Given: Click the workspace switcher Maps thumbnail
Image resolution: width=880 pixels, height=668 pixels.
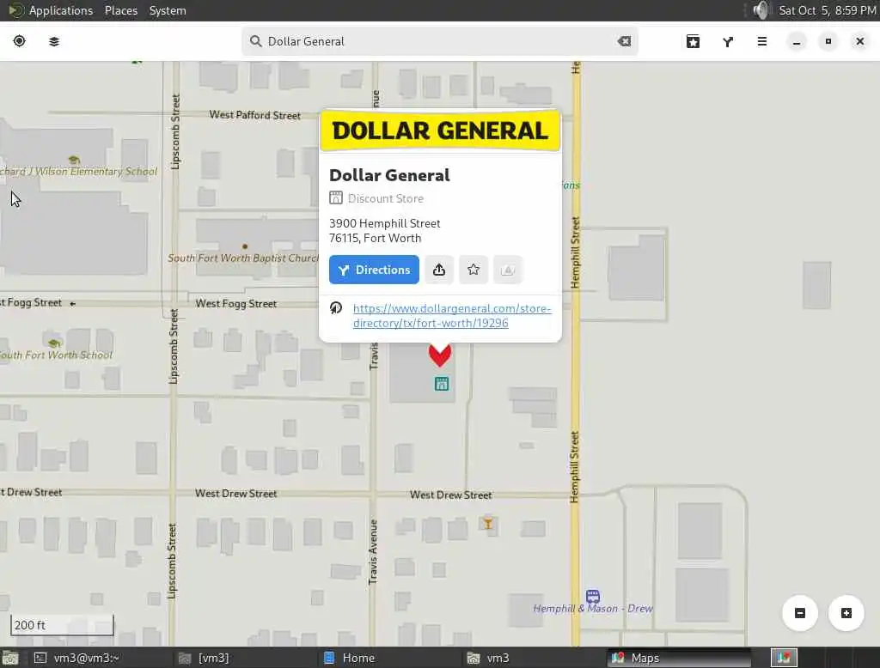Looking at the screenshot, I should [784, 658].
